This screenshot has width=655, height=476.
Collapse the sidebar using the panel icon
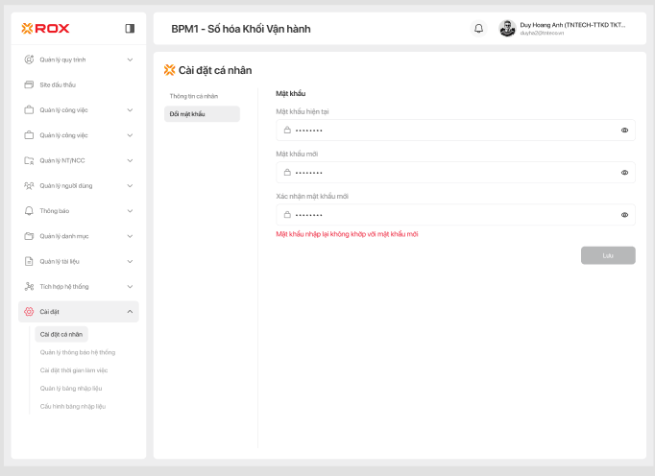click(130, 29)
